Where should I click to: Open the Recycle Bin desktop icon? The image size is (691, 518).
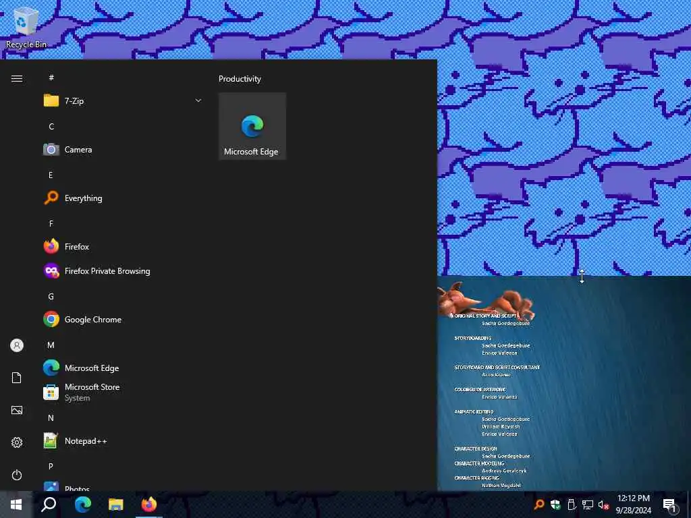(26, 28)
